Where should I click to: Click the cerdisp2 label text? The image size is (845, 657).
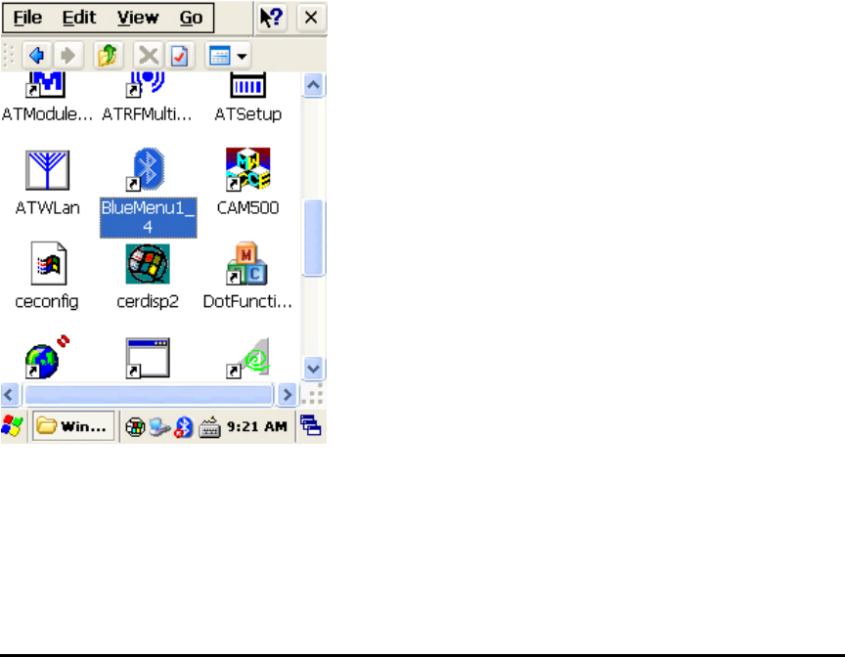[148, 301]
